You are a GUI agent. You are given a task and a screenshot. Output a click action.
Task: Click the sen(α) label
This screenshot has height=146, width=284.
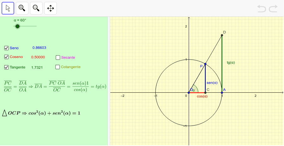coord(212,83)
